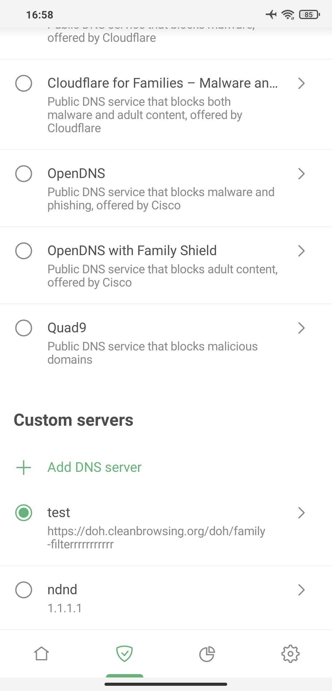Select the Quad9 radio button
This screenshot has width=332, height=691.
pos(24,328)
